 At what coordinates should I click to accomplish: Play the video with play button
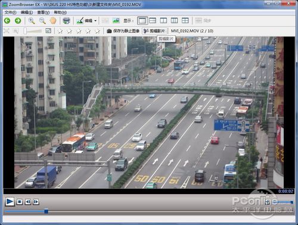point(10,202)
